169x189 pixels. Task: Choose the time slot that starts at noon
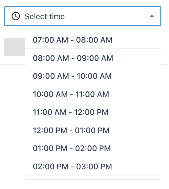click(x=93, y=130)
